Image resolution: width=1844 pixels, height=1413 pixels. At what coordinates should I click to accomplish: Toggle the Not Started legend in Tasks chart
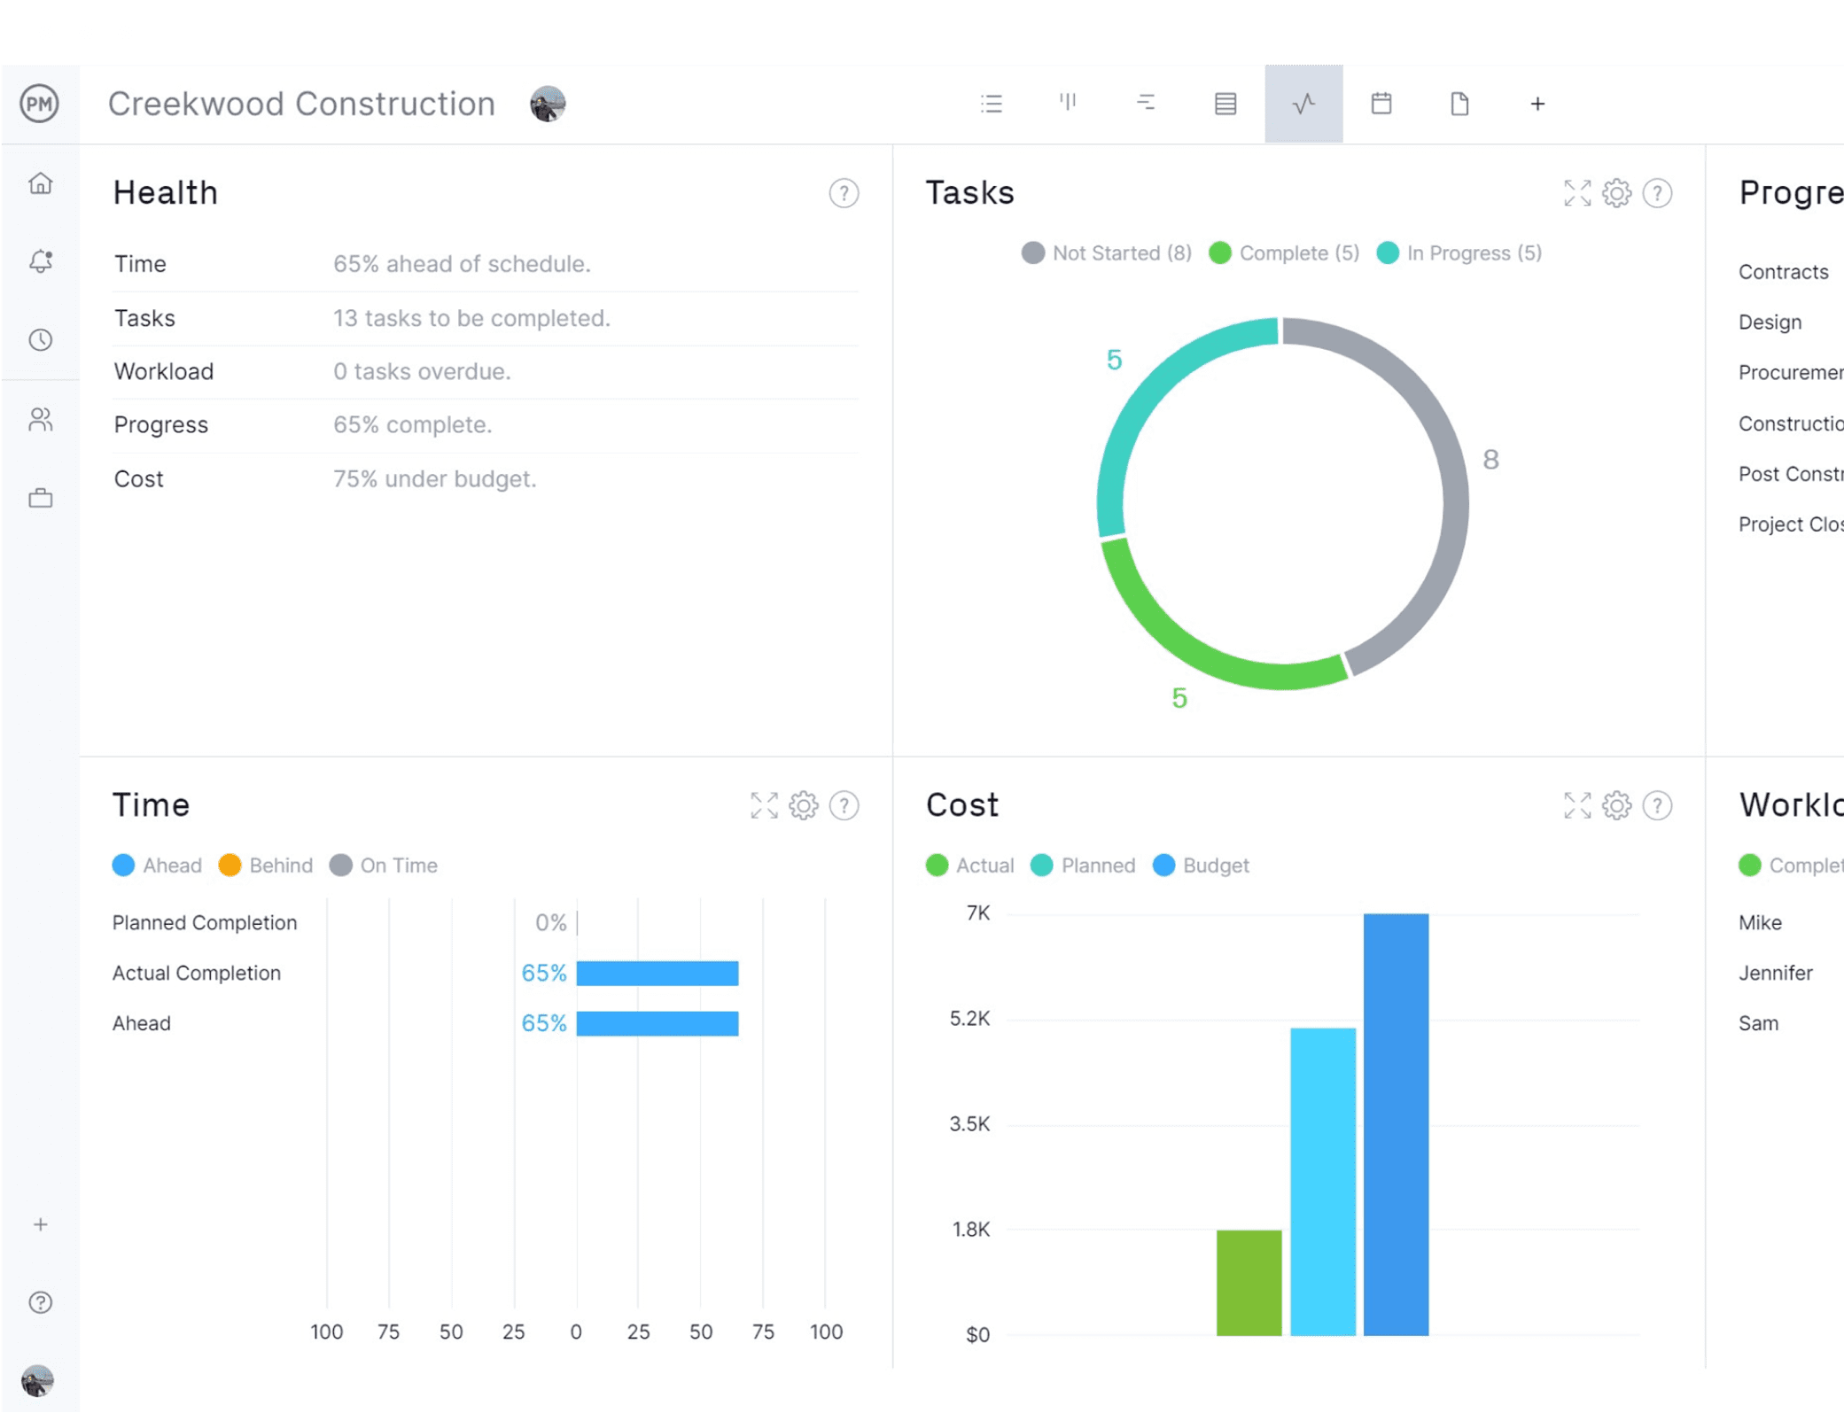coord(1106,253)
